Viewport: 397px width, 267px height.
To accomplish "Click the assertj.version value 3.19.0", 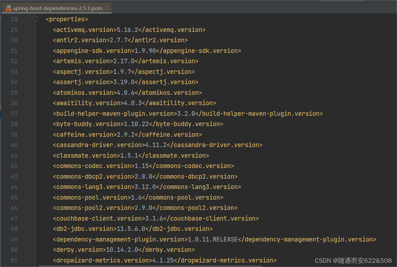I will (124, 82).
